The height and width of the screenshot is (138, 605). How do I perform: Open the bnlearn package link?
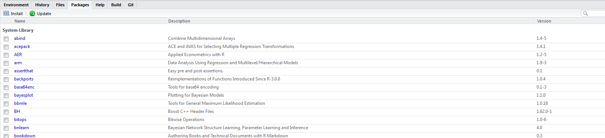(22, 128)
